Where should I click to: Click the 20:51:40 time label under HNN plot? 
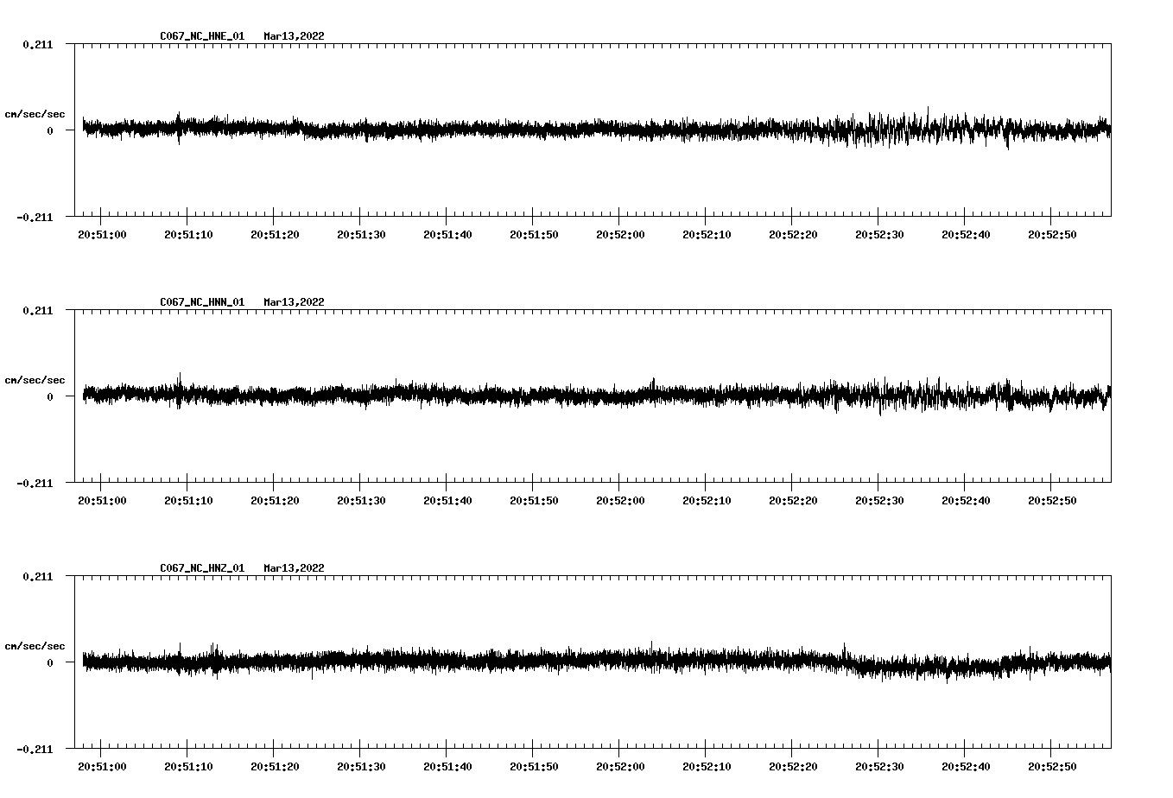(x=447, y=501)
